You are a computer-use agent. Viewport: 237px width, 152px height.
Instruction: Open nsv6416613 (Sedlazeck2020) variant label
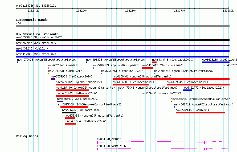tap(163, 65)
